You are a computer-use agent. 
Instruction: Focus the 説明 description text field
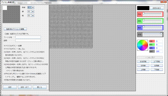pos(28,41)
